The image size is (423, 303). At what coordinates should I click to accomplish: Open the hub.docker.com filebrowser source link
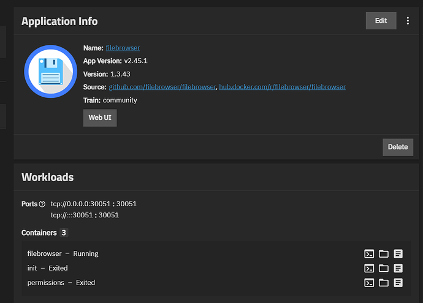point(282,87)
